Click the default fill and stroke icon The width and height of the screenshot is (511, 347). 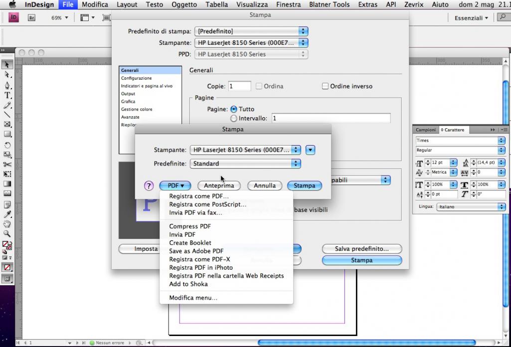coord(4,252)
